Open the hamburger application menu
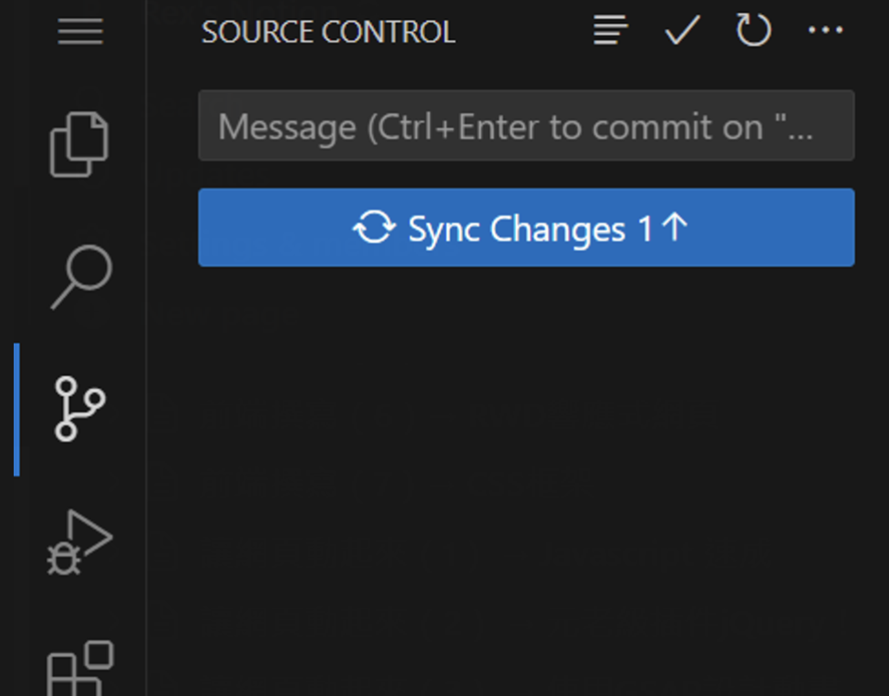 80,33
